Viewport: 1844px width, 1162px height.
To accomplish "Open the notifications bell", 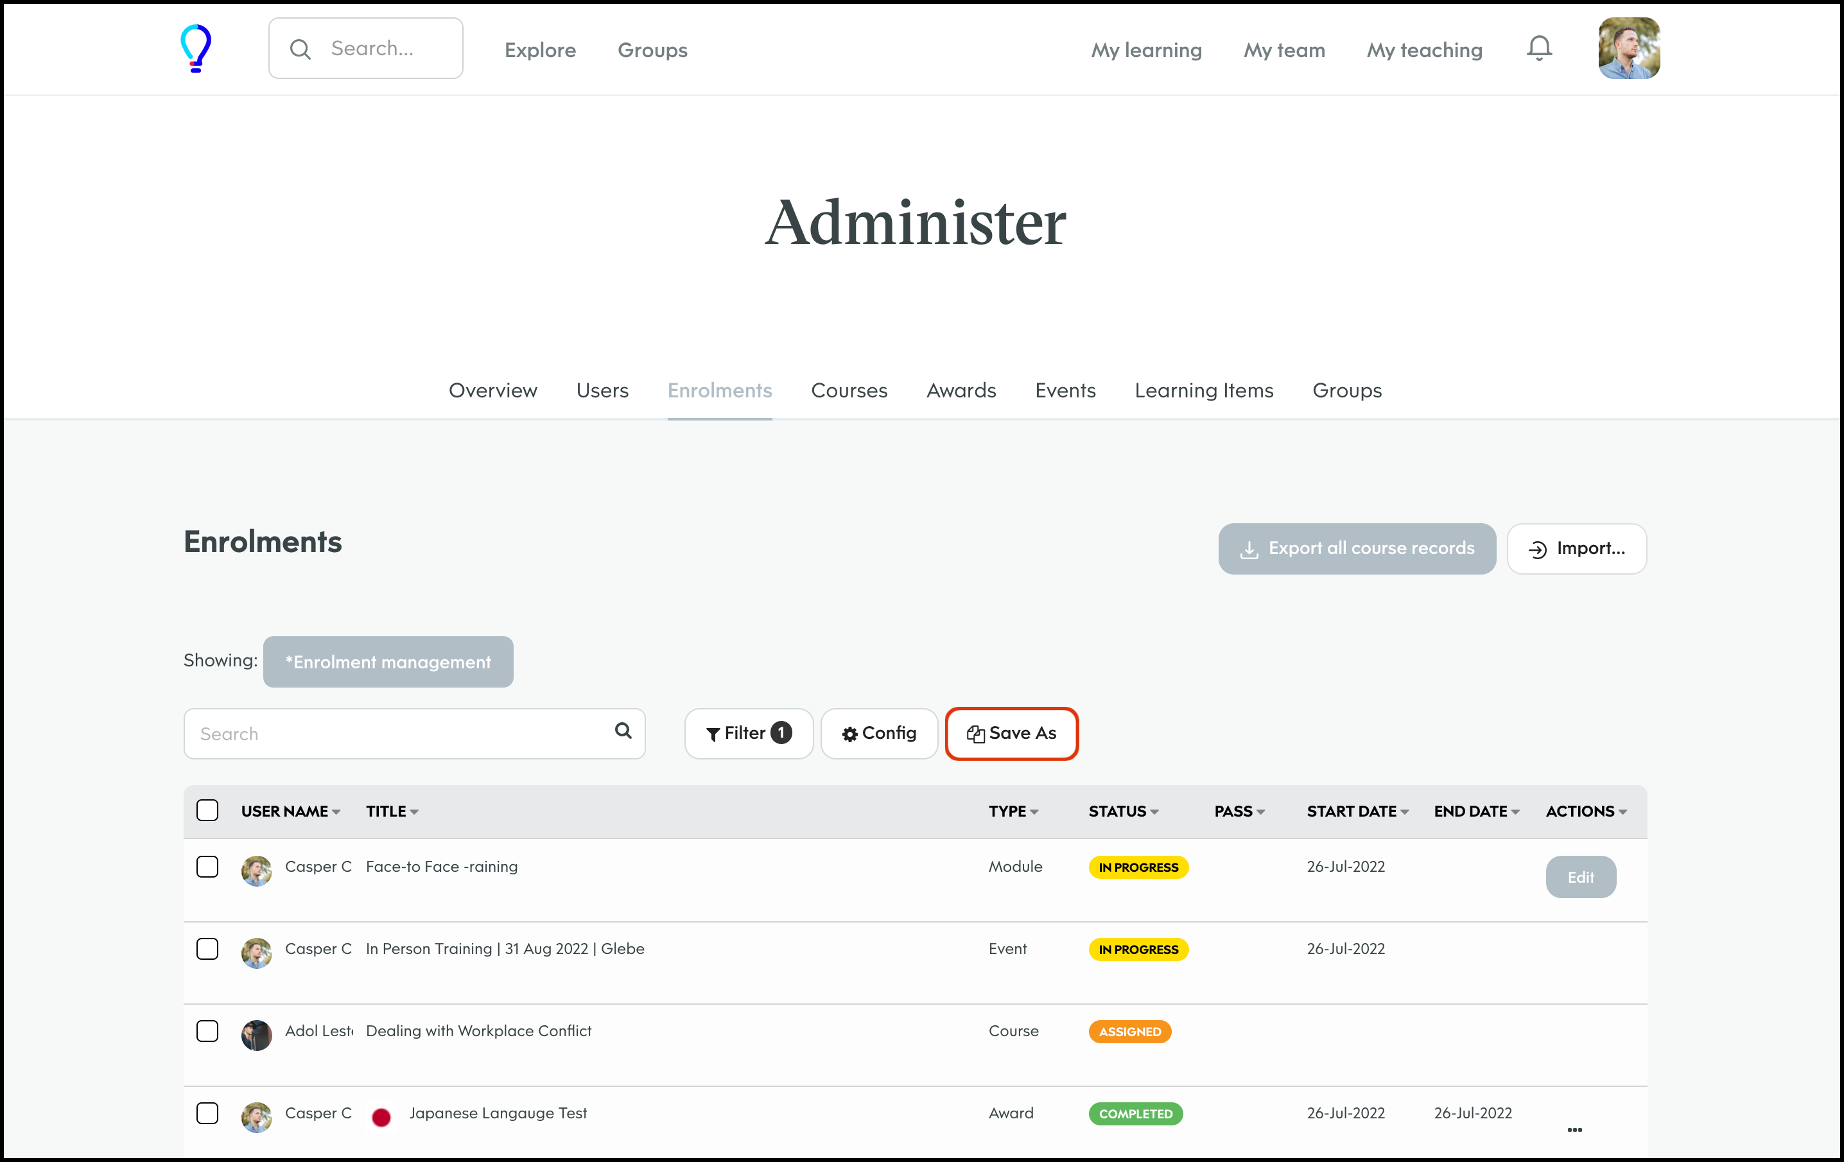I will (1538, 48).
